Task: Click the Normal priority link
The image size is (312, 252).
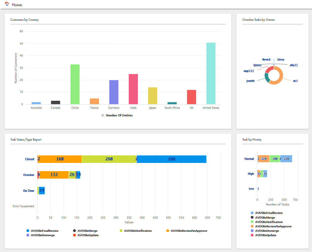Action: 249,159
